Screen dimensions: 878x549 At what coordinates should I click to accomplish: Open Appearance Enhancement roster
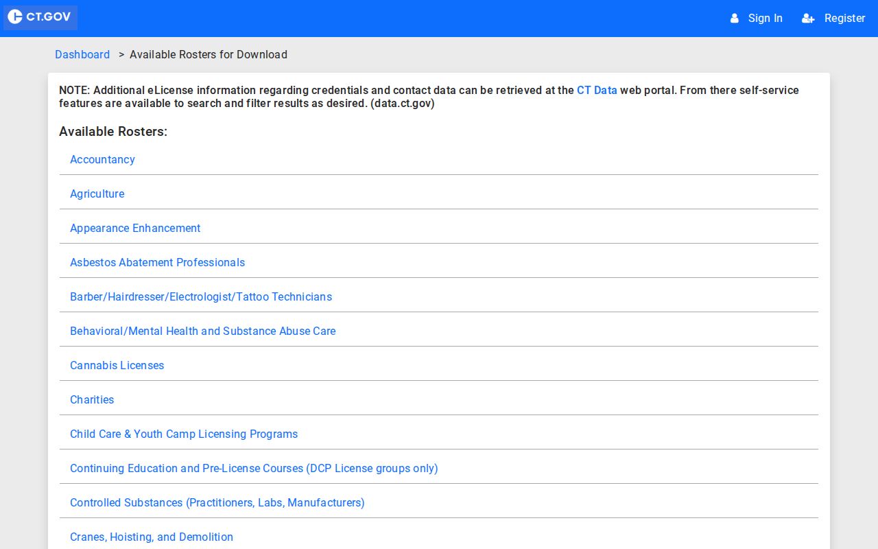coord(135,228)
